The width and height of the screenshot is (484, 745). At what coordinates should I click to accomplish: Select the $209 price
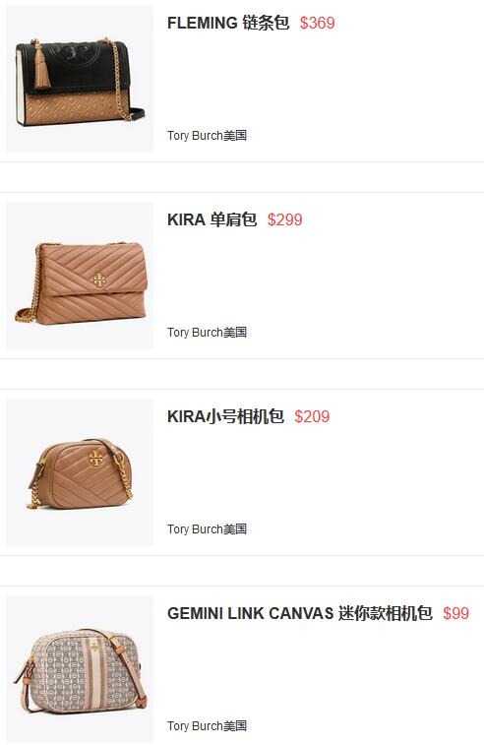pos(312,415)
